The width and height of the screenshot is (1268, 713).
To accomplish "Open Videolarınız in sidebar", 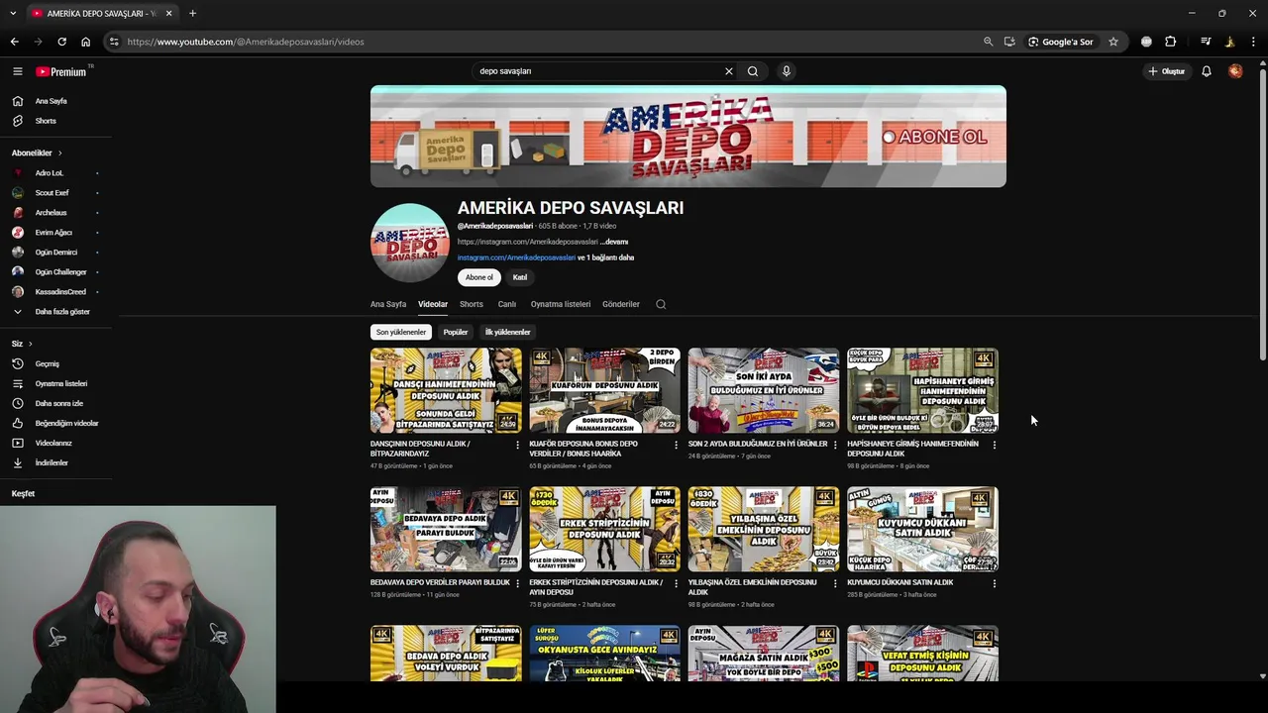I will 55,443.
